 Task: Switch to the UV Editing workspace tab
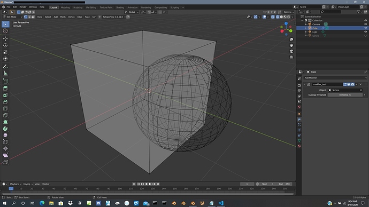[x=91, y=7]
